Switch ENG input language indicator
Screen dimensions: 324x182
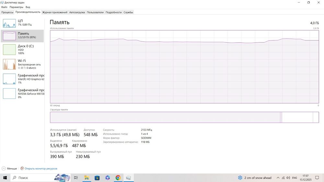point(295,178)
